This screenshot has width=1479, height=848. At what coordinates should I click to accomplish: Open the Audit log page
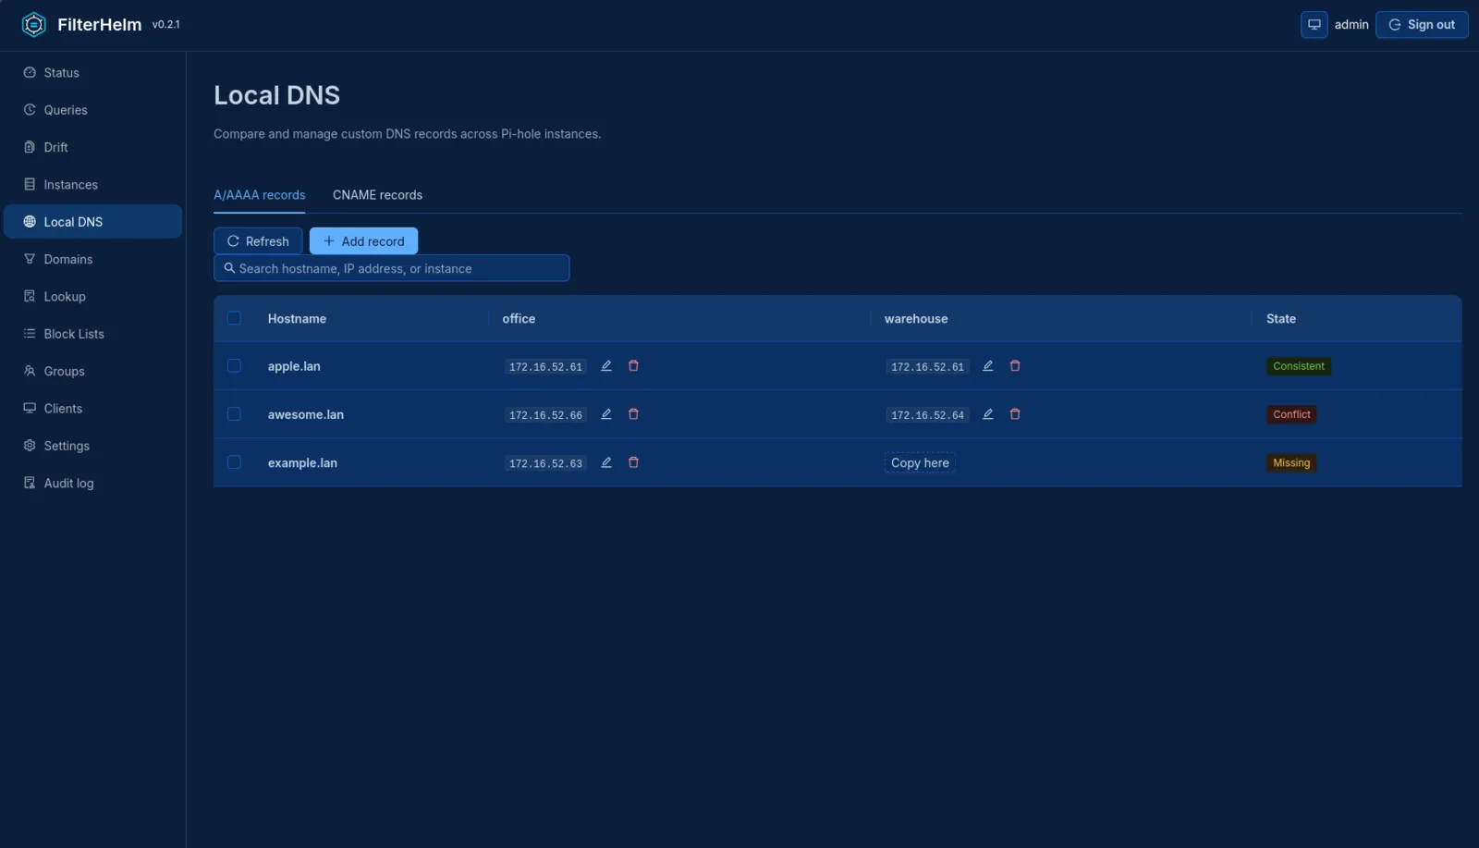[x=92, y=483]
